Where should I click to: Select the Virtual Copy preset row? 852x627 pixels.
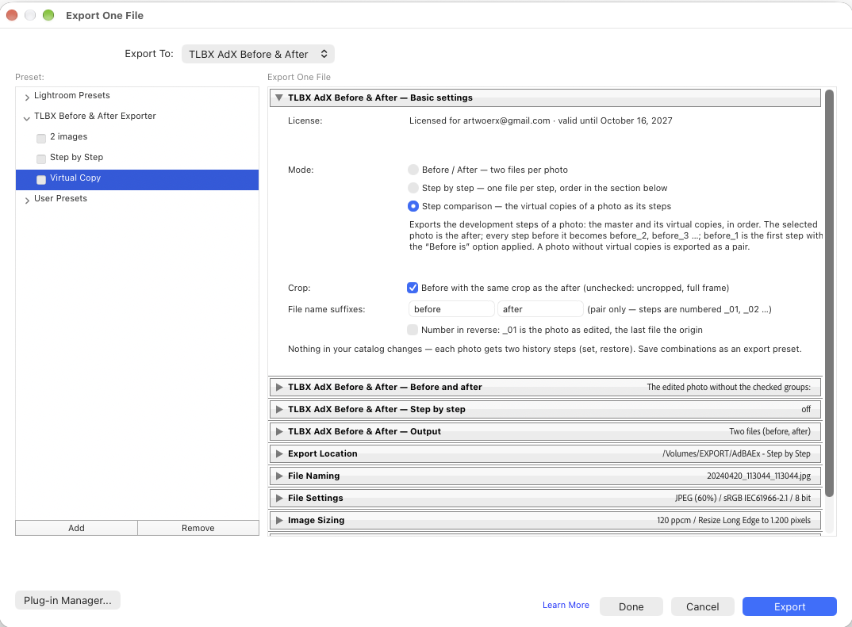(x=137, y=180)
